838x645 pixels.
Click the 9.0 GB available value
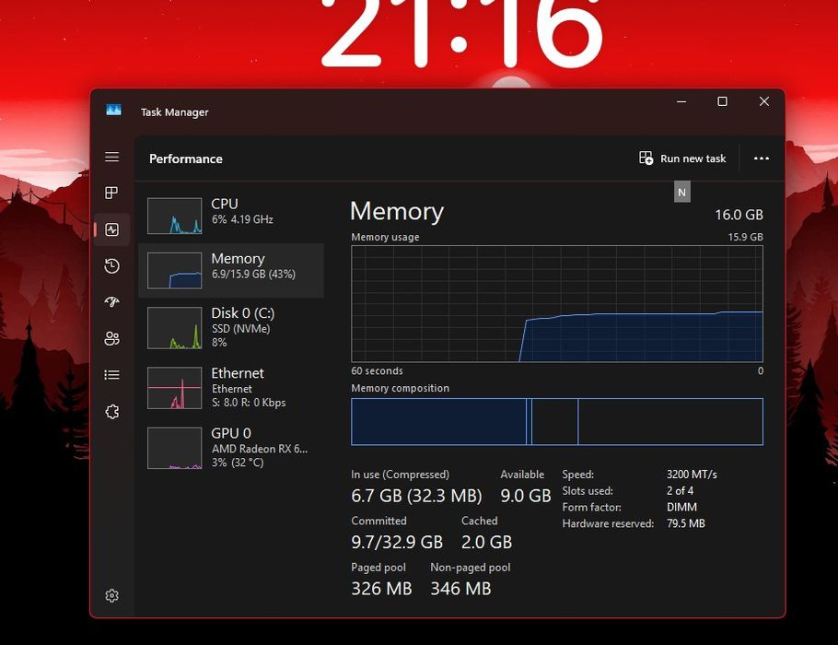[525, 496]
